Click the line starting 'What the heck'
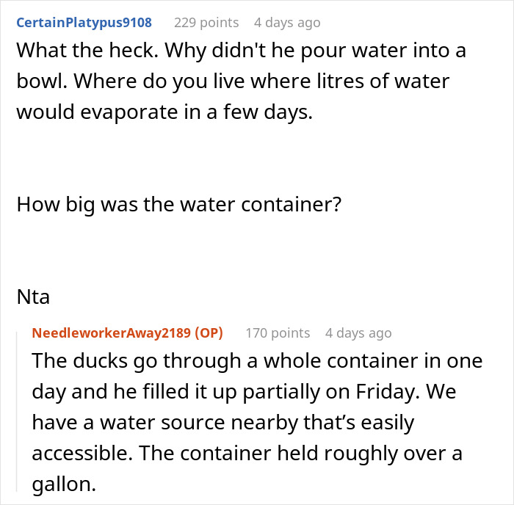The height and width of the screenshot is (505, 514). [240, 53]
